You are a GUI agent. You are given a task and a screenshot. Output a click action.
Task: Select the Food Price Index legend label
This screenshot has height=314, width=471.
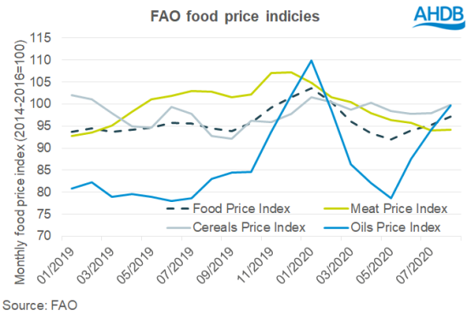[x=241, y=209]
